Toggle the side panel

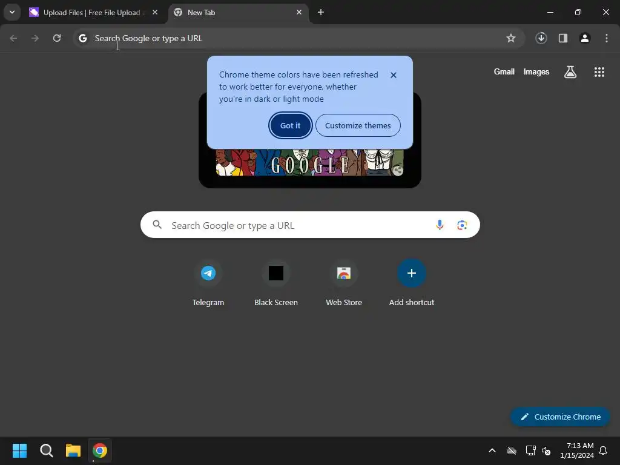562,38
